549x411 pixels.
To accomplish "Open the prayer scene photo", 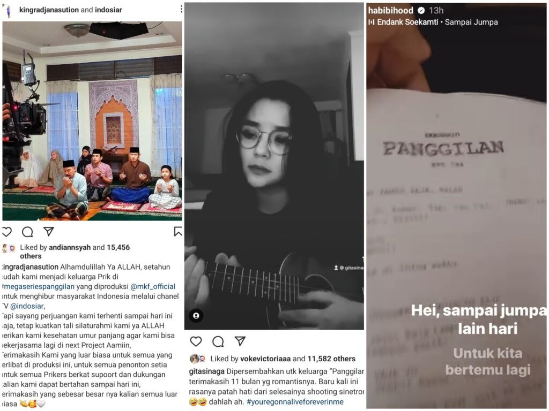I will pyautogui.click(x=92, y=120).
